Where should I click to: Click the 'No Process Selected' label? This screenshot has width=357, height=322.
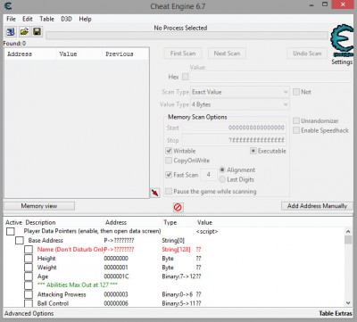coord(180,28)
